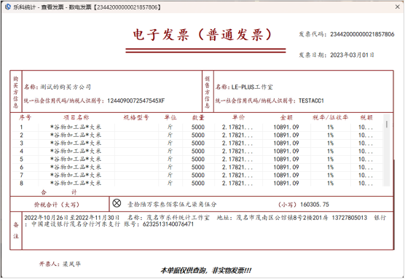Screen dimensions: 405x279
Task: Click the item list vertical scrollbar thumb
Action: click(x=387, y=125)
